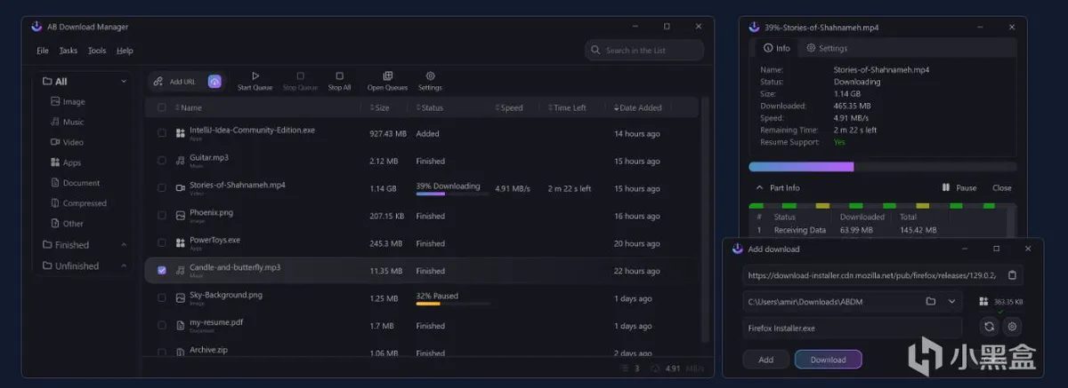
Task: Click the Start Queue play icon
Action: pos(255,76)
